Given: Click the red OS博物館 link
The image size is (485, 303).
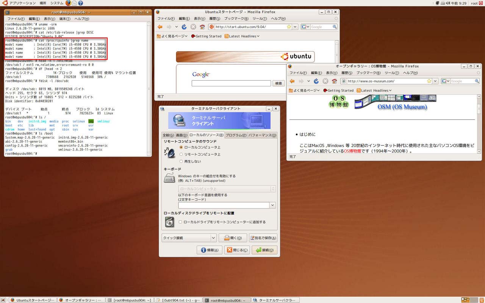Looking at the screenshot, I should click(352, 151).
